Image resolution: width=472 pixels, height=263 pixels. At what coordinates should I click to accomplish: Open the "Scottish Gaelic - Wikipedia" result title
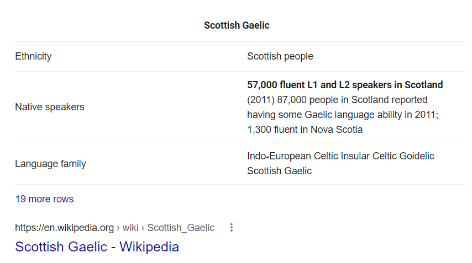pyautogui.click(x=97, y=247)
